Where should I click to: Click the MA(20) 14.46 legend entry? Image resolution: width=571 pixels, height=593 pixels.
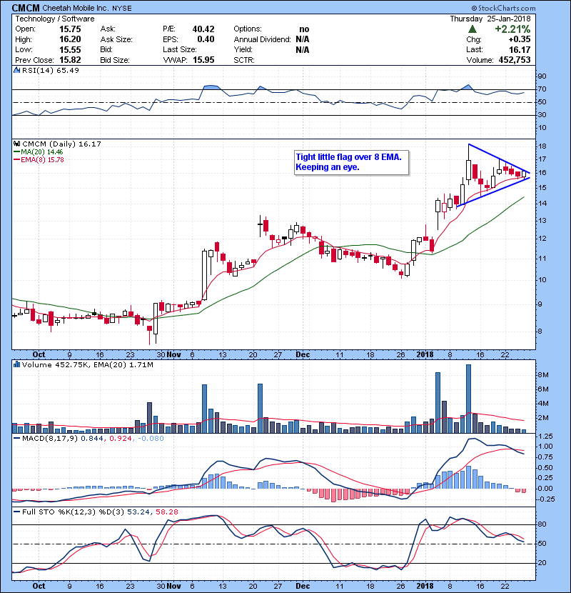pos(39,151)
